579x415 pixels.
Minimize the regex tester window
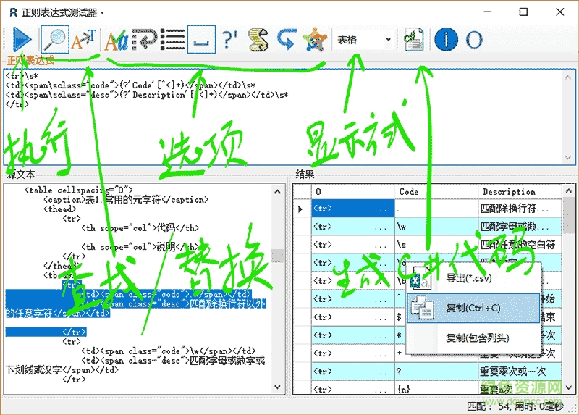(x=487, y=12)
